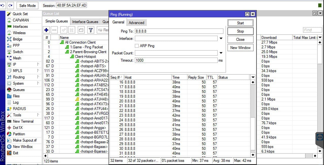Open Interface dropdown arrow in Ping

pos(221,39)
